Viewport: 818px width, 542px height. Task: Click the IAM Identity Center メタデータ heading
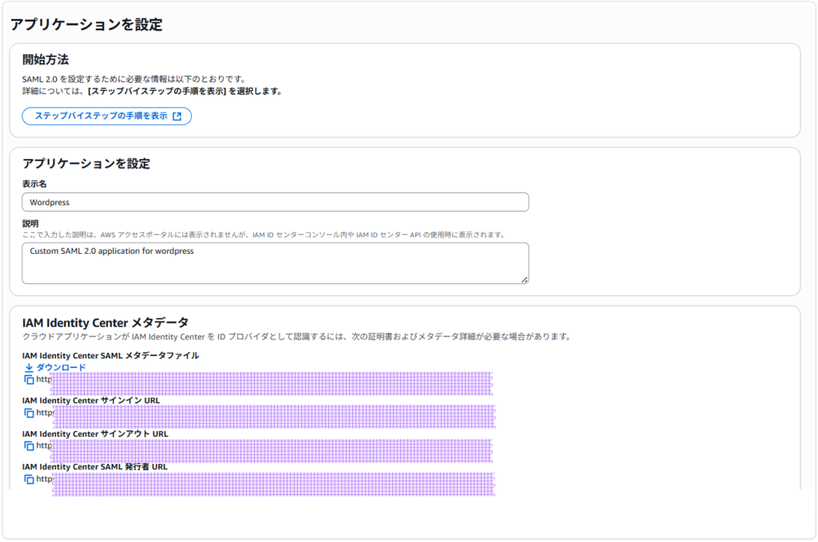tap(105, 322)
